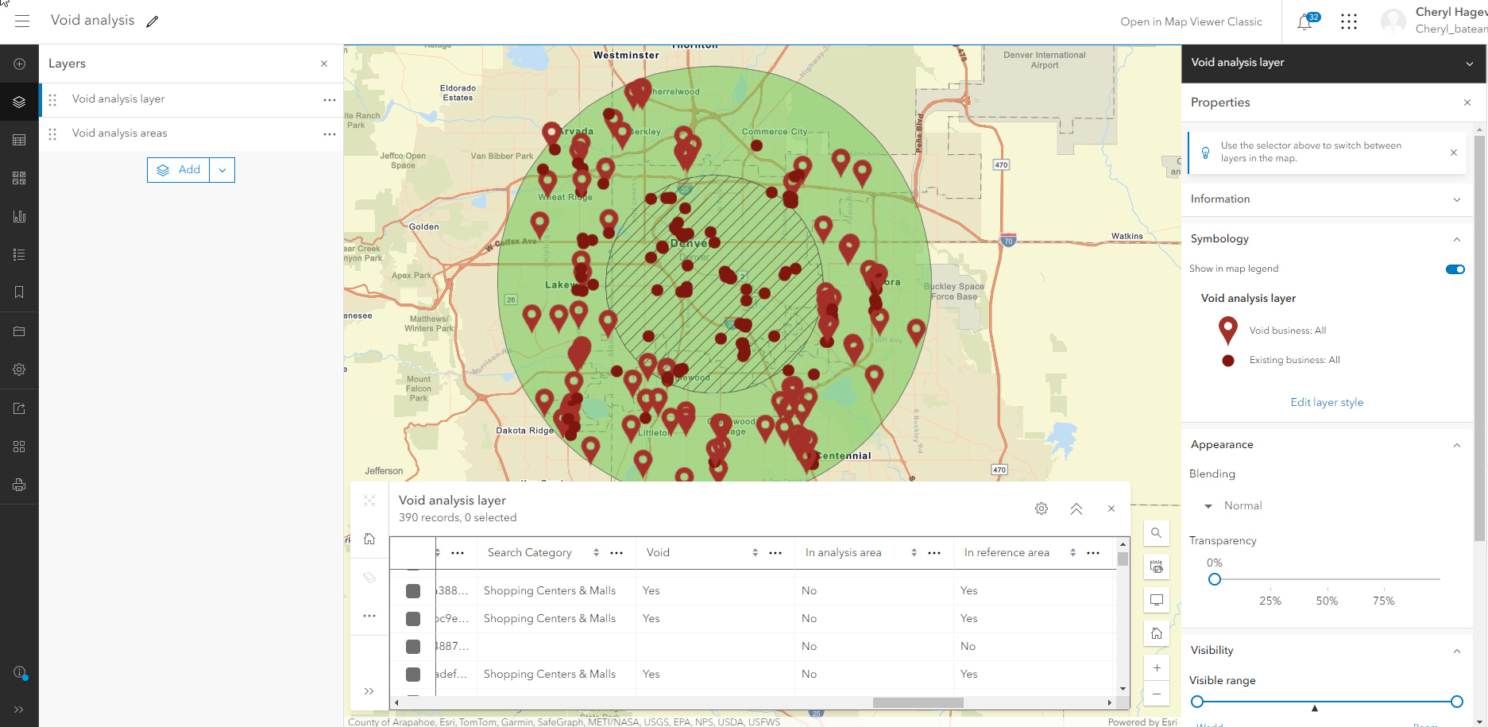
Task: Click the Edit layer style link
Action: (x=1326, y=402)
